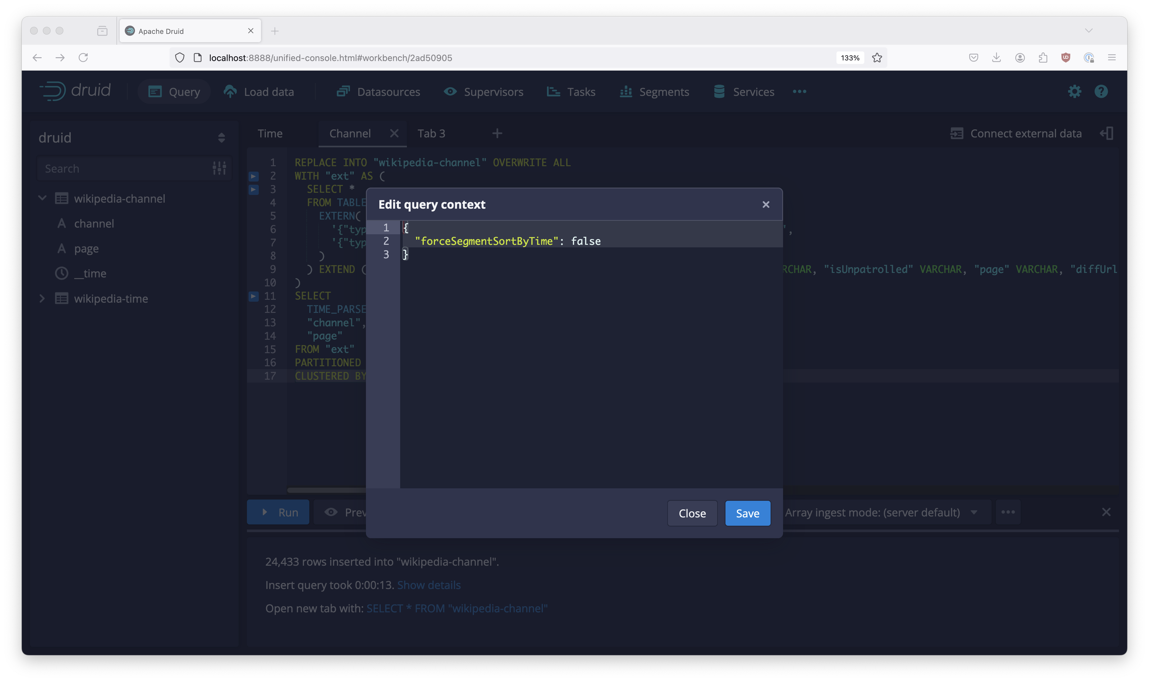The width and height of the screenshot is (1149, 682).
Task: Open the Supervisors panel
Action: click(494, 91)
